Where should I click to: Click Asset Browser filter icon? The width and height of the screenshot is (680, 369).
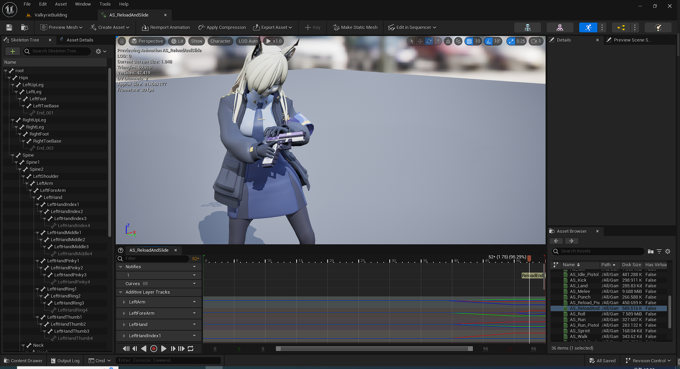click(659, 251)
